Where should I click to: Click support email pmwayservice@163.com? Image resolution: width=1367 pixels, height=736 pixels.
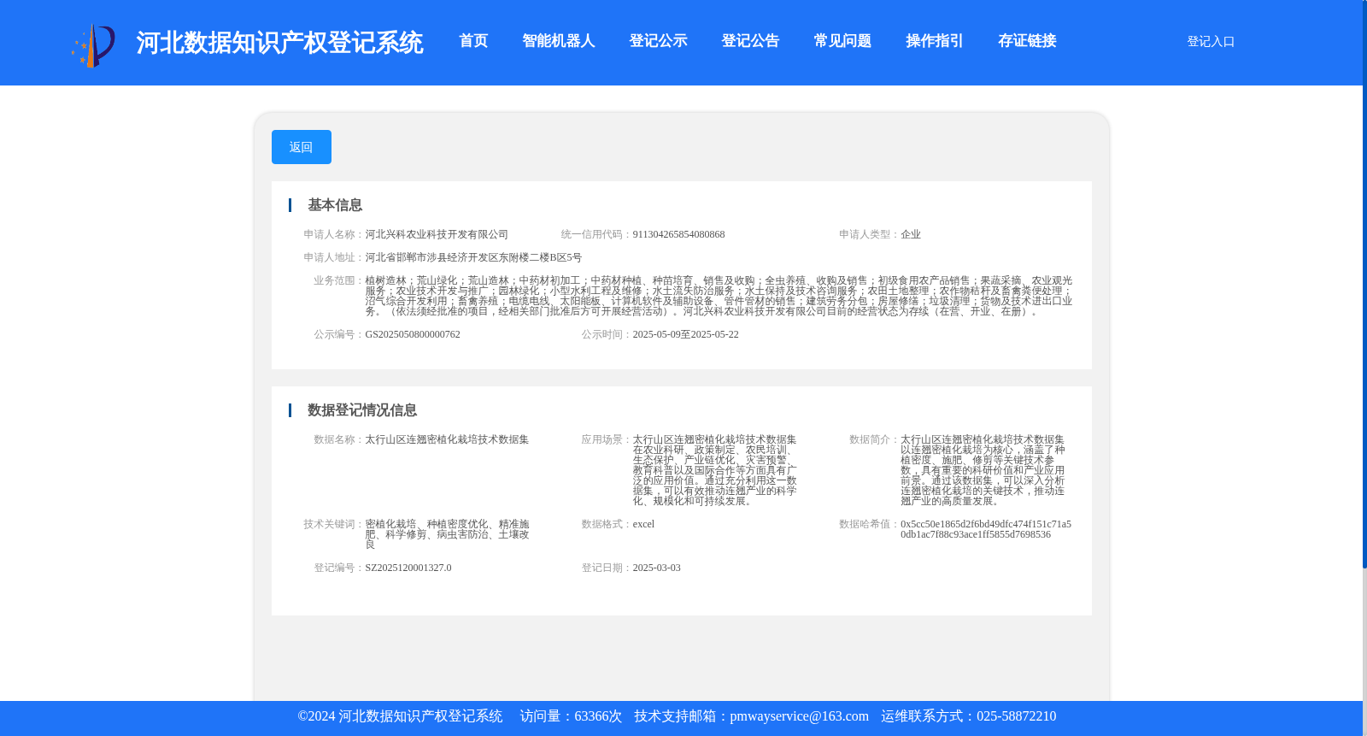(x=799, y=716)
